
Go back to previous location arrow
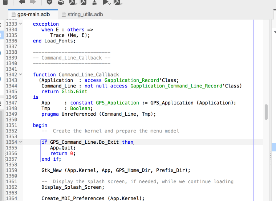click(22, 2)
